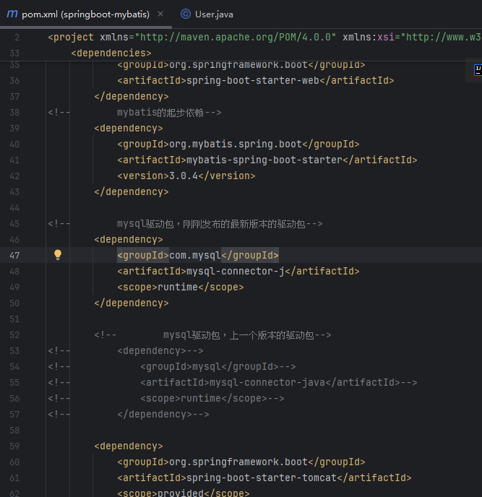Click the <dependency> opening tag on line 46
Image resolution: width=482 pixels, height=497 pixels.
[x=129, y=240]
